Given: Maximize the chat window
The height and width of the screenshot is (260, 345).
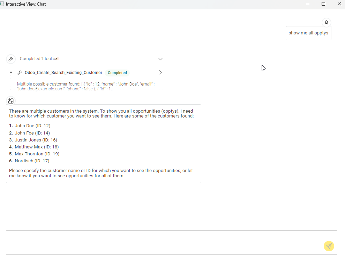Looking at the screenshot, I should [323, 4].
